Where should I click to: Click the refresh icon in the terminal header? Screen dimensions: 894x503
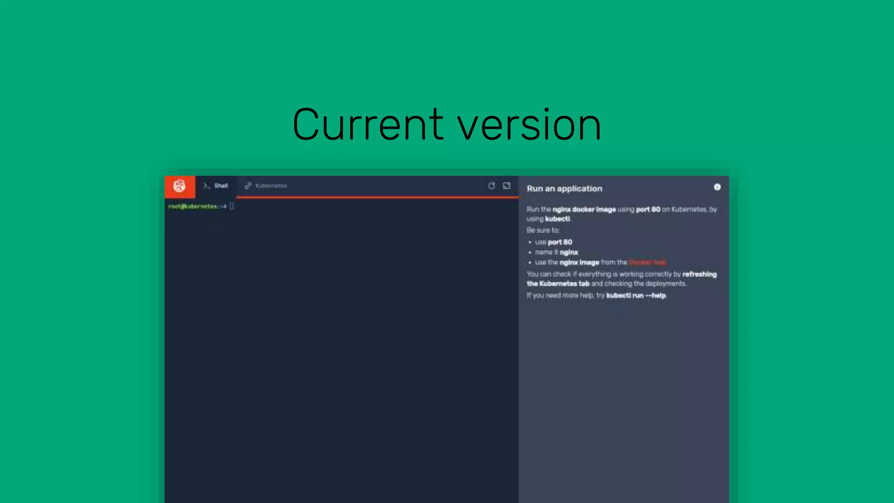pos(492,186)
